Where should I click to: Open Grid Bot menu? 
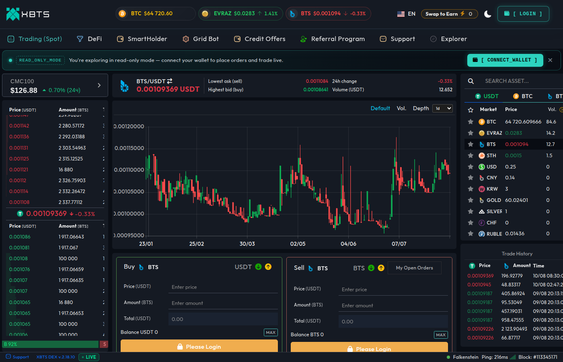click(x=201, y=39)
